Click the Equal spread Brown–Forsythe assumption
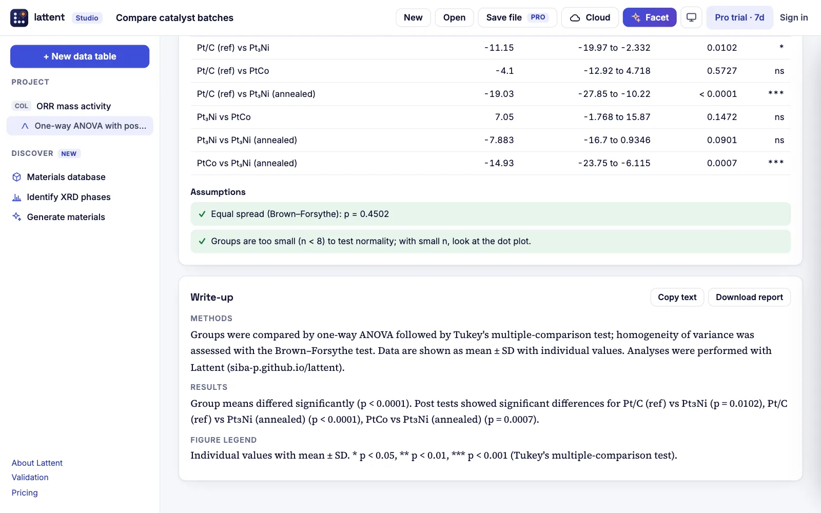Image resolution: width=821 pixels, height=513 pixels. point(491,214)
